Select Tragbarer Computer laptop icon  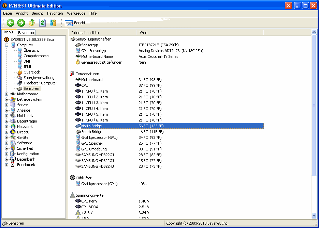point(19,83)
